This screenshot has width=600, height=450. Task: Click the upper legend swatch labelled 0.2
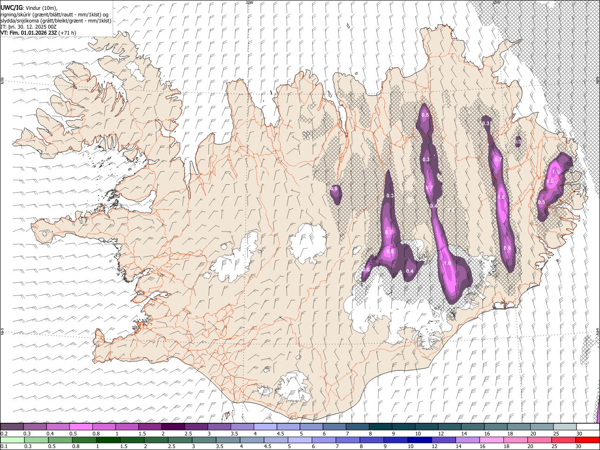tap(12, 427)
